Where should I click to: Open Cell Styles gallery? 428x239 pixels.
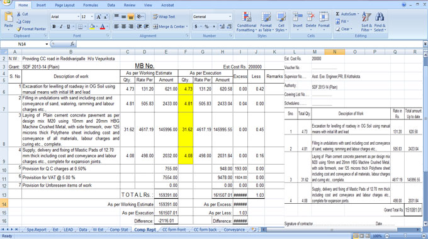[x=281, y=22]
